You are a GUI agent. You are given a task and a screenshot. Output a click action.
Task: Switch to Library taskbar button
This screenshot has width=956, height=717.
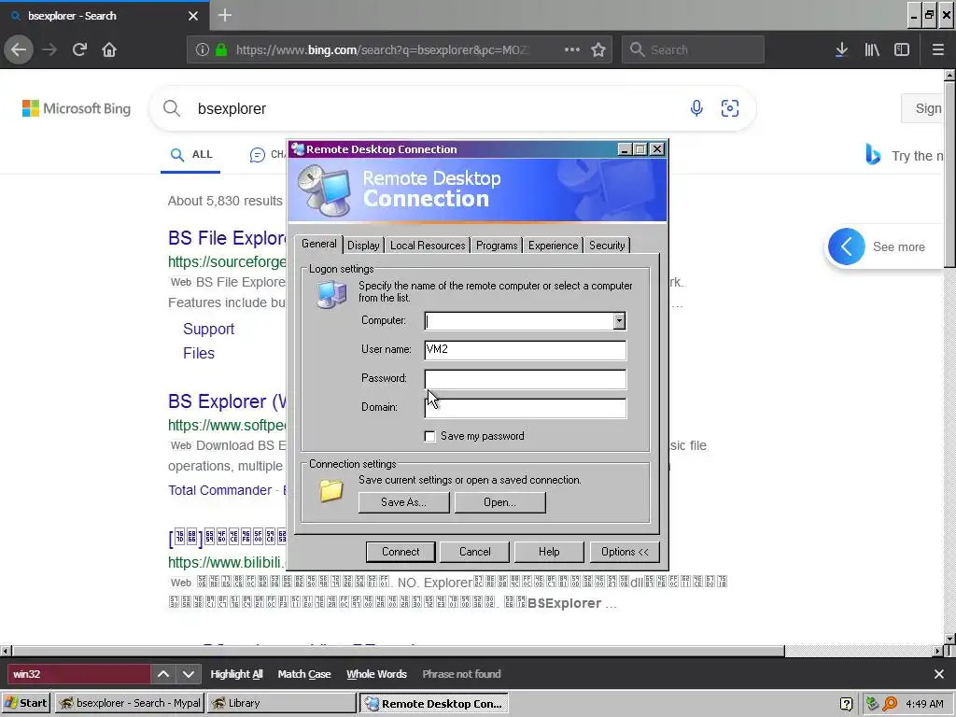click(281, 703)
